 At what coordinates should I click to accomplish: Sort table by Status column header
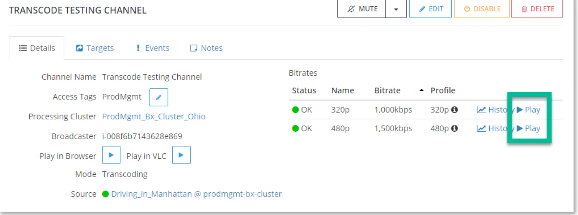click(x=304, y=91)
